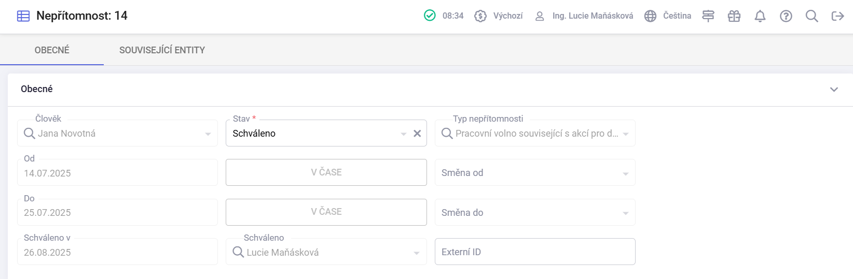Click the V čase button beside Od
853x279 pixels.
tap(326, 172)
